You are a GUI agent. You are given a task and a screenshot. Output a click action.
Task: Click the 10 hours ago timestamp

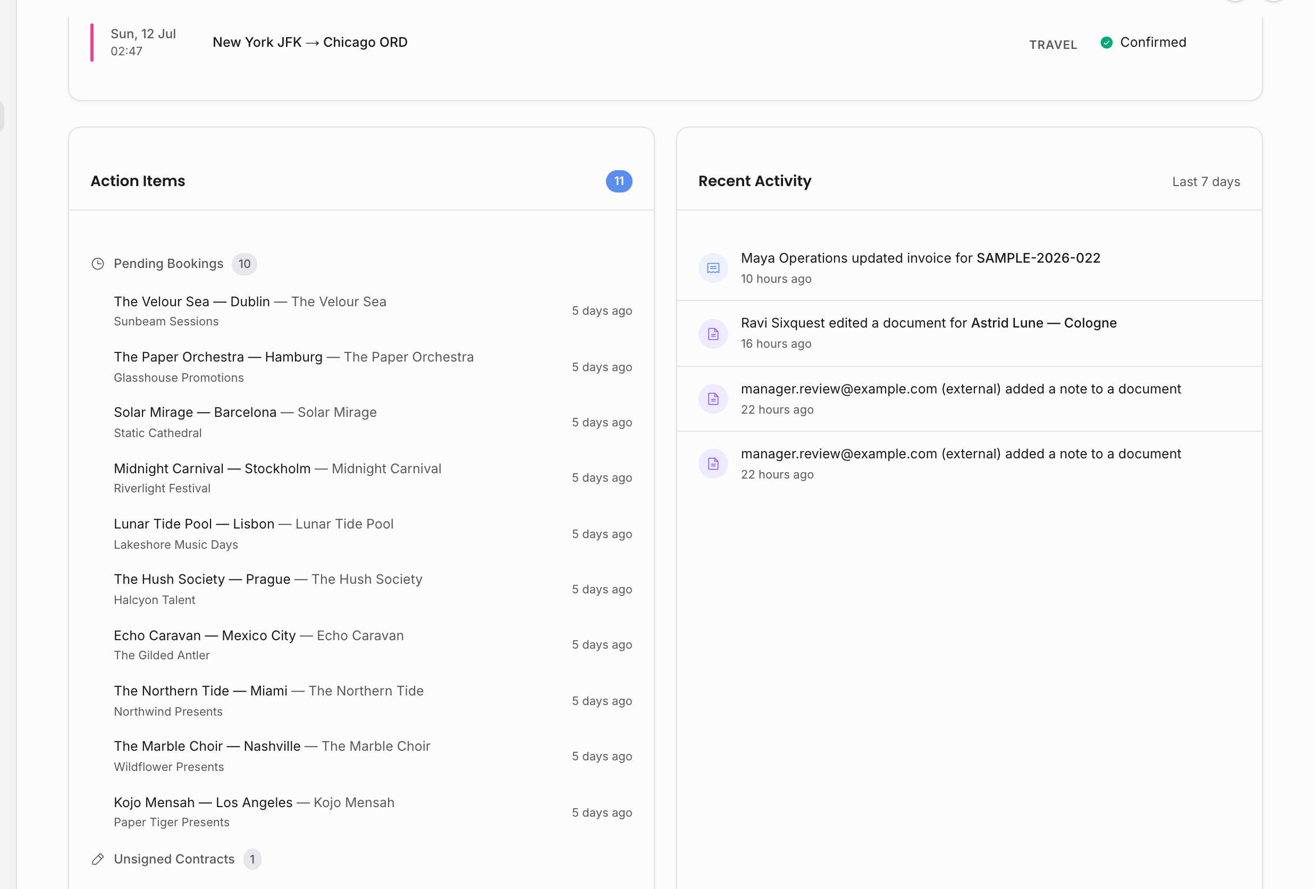(x=776, y=279)
